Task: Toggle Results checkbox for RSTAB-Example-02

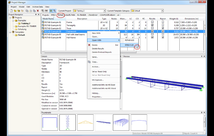Action: pos(152,25)
